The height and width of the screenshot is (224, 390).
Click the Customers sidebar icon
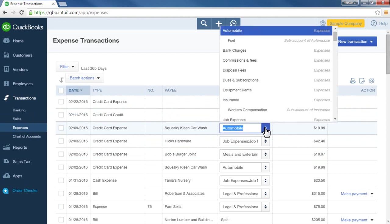click(x=6, y=55)
